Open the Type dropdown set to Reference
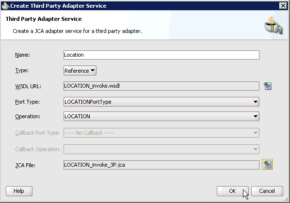The height and width of the screenshot is (203, 290). (80, 71)
